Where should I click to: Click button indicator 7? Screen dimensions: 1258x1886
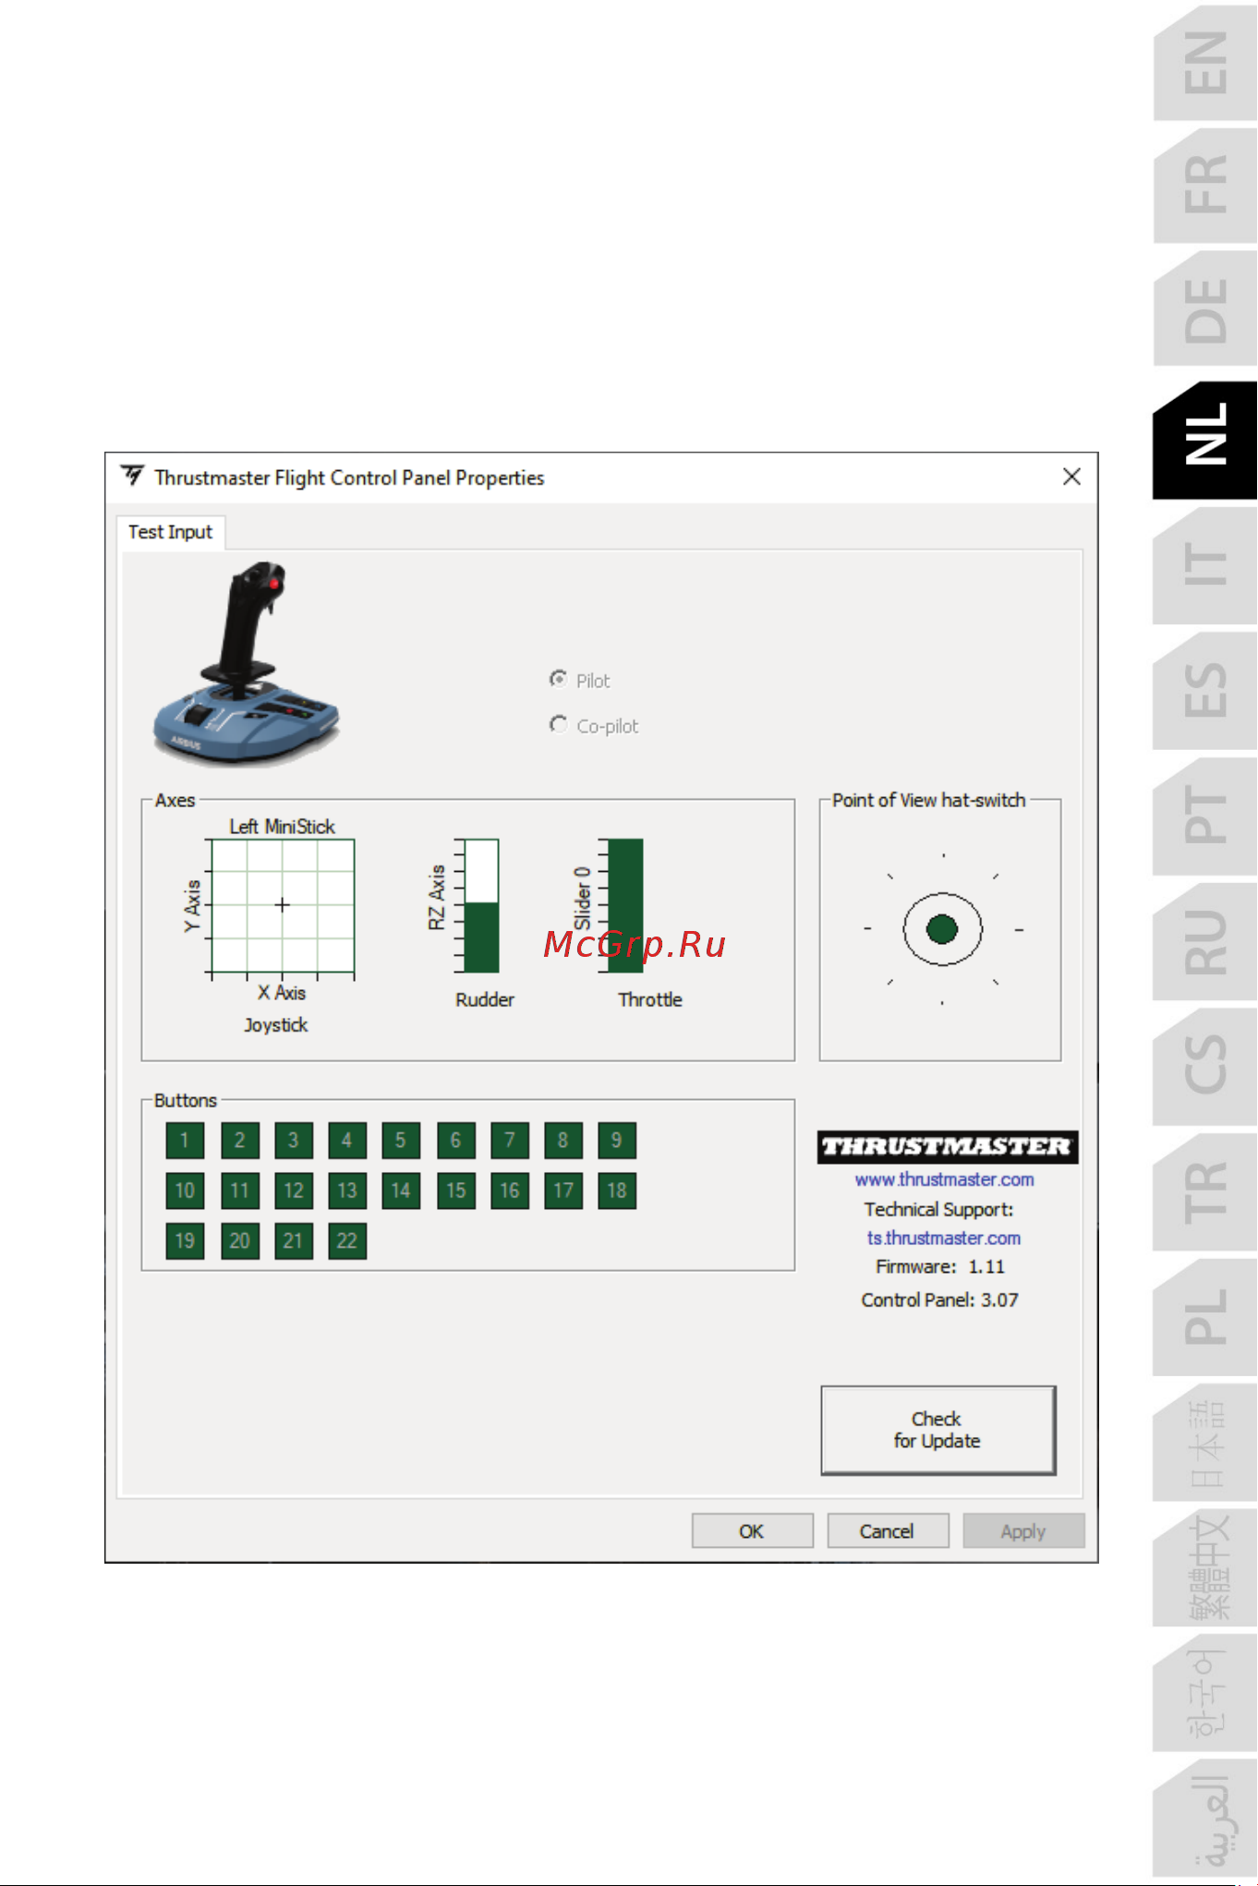[509, 1141]
